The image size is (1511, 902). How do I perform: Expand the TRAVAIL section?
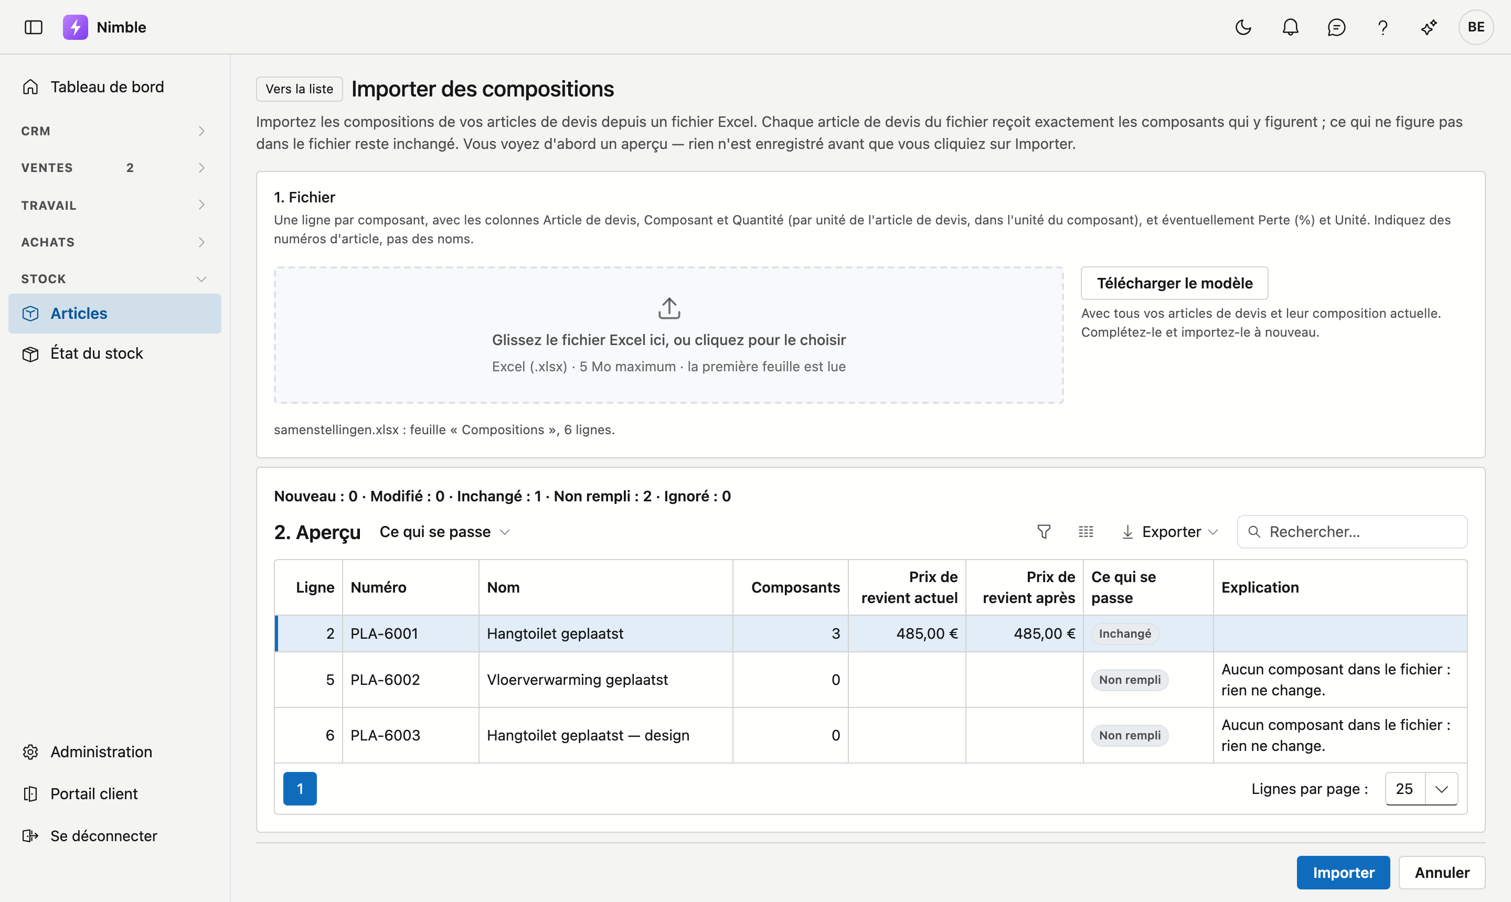(115, 206)
